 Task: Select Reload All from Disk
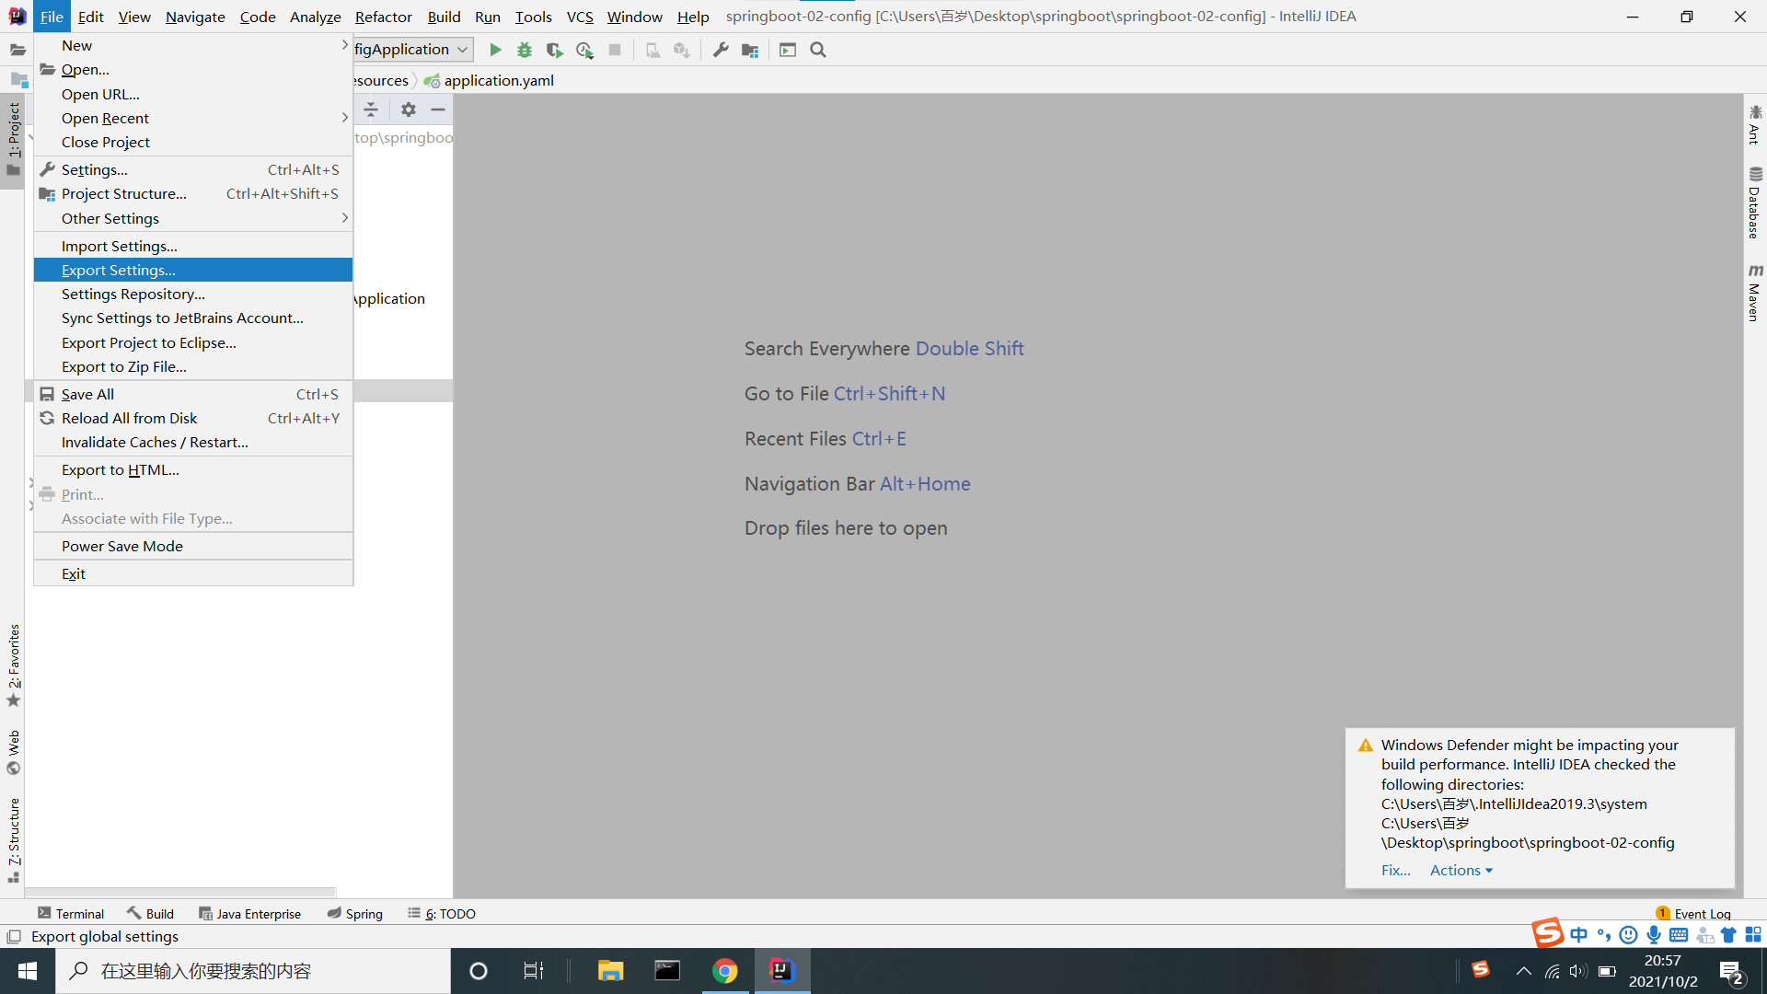[x=193, y=418]
